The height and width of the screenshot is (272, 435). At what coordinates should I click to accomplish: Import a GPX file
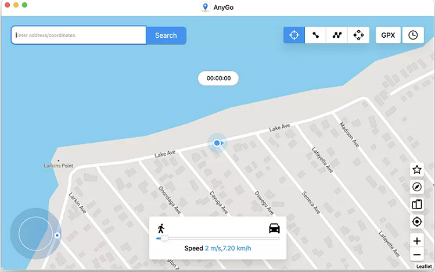pos(388,35)
